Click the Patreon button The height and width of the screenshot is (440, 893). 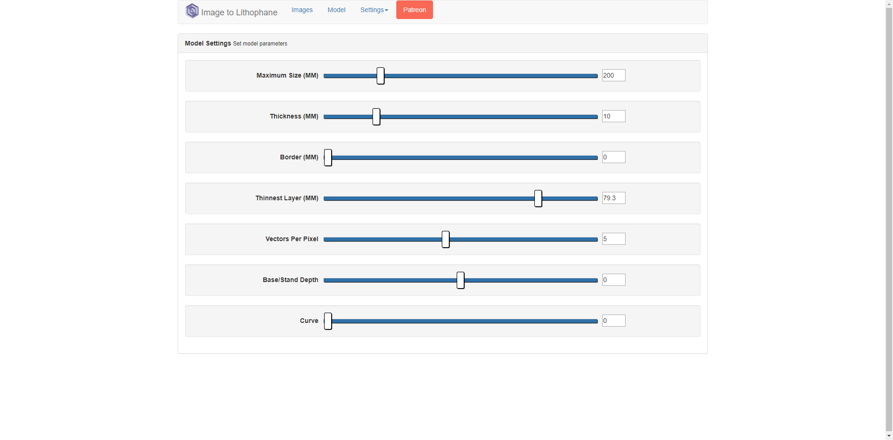(x=414, y=10)
